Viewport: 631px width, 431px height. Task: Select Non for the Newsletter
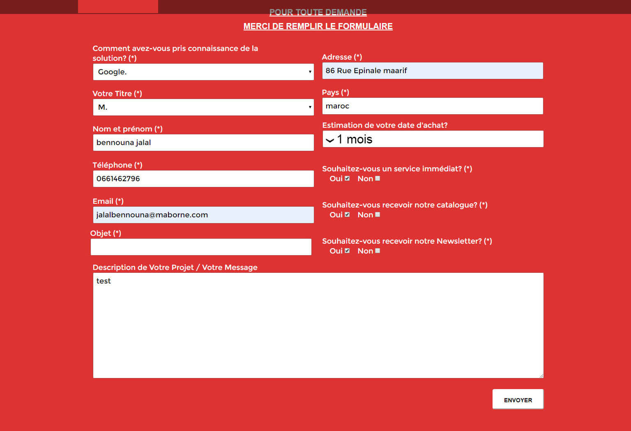[x=378, y=251]
